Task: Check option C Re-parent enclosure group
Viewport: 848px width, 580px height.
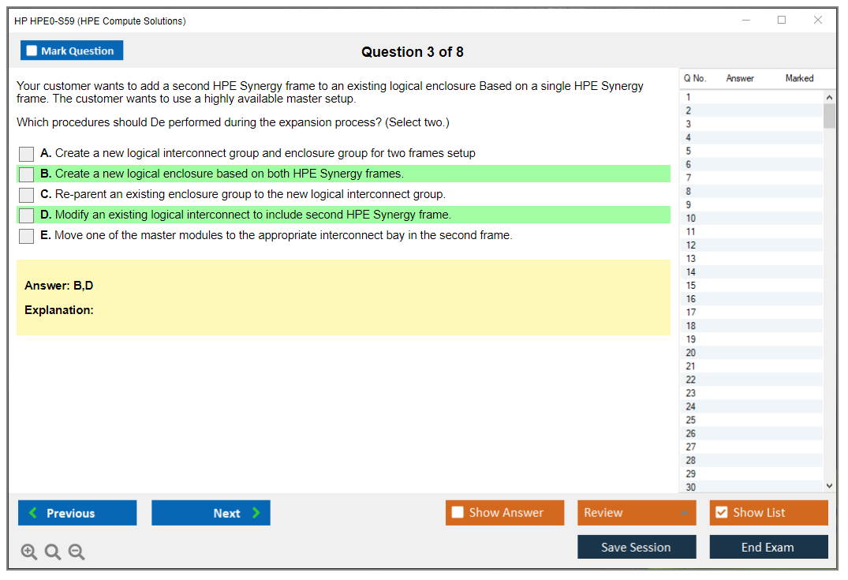Action: tap(27, 195)
